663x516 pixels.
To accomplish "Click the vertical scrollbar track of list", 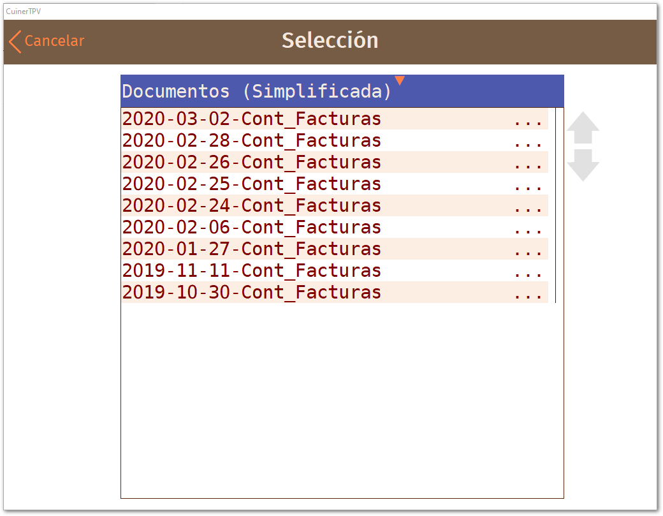I will coord(556,205).
